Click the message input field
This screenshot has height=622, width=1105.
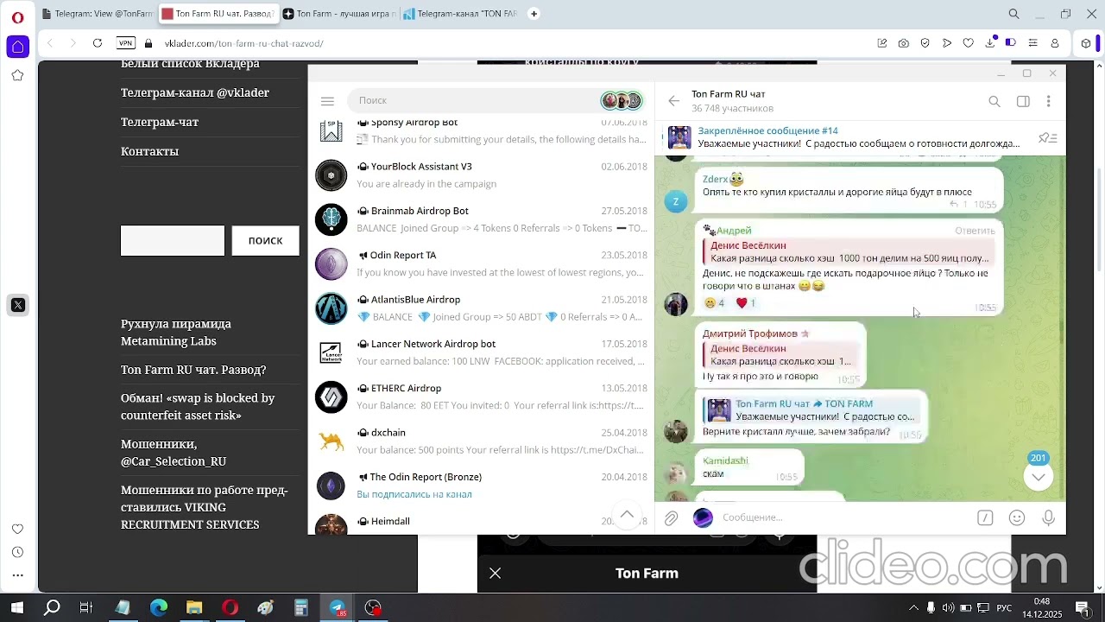(x=842, y=517)
